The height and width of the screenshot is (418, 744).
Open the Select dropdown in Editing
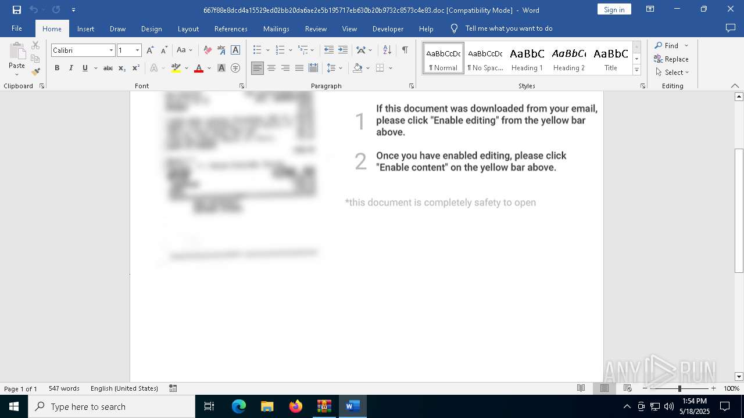672,73
